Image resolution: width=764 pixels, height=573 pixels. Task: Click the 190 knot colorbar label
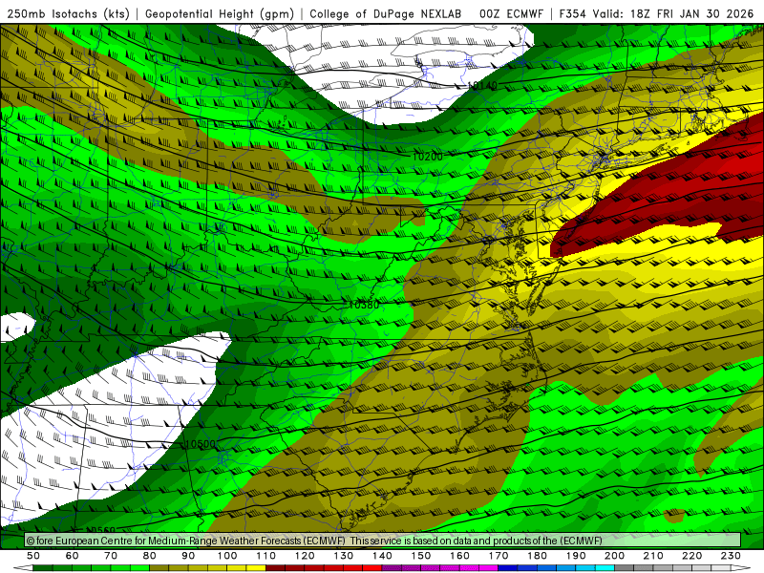click(x=576, y=556)
